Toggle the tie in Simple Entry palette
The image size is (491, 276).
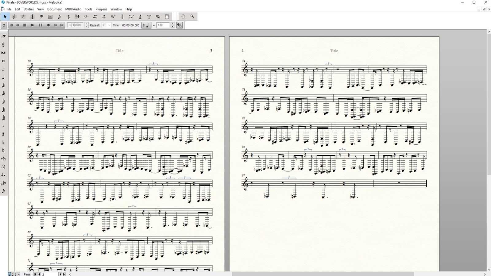click(4, 175)
